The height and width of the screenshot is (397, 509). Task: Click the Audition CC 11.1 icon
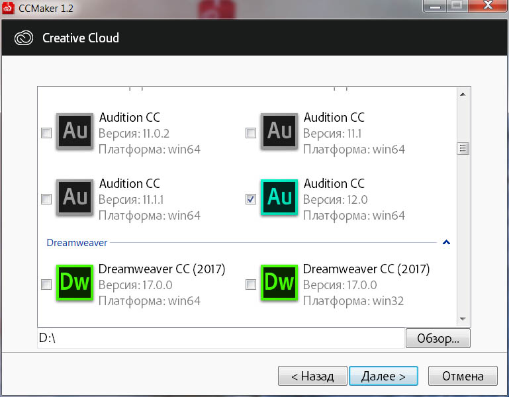pyautogui.click(x=279, y=131)
